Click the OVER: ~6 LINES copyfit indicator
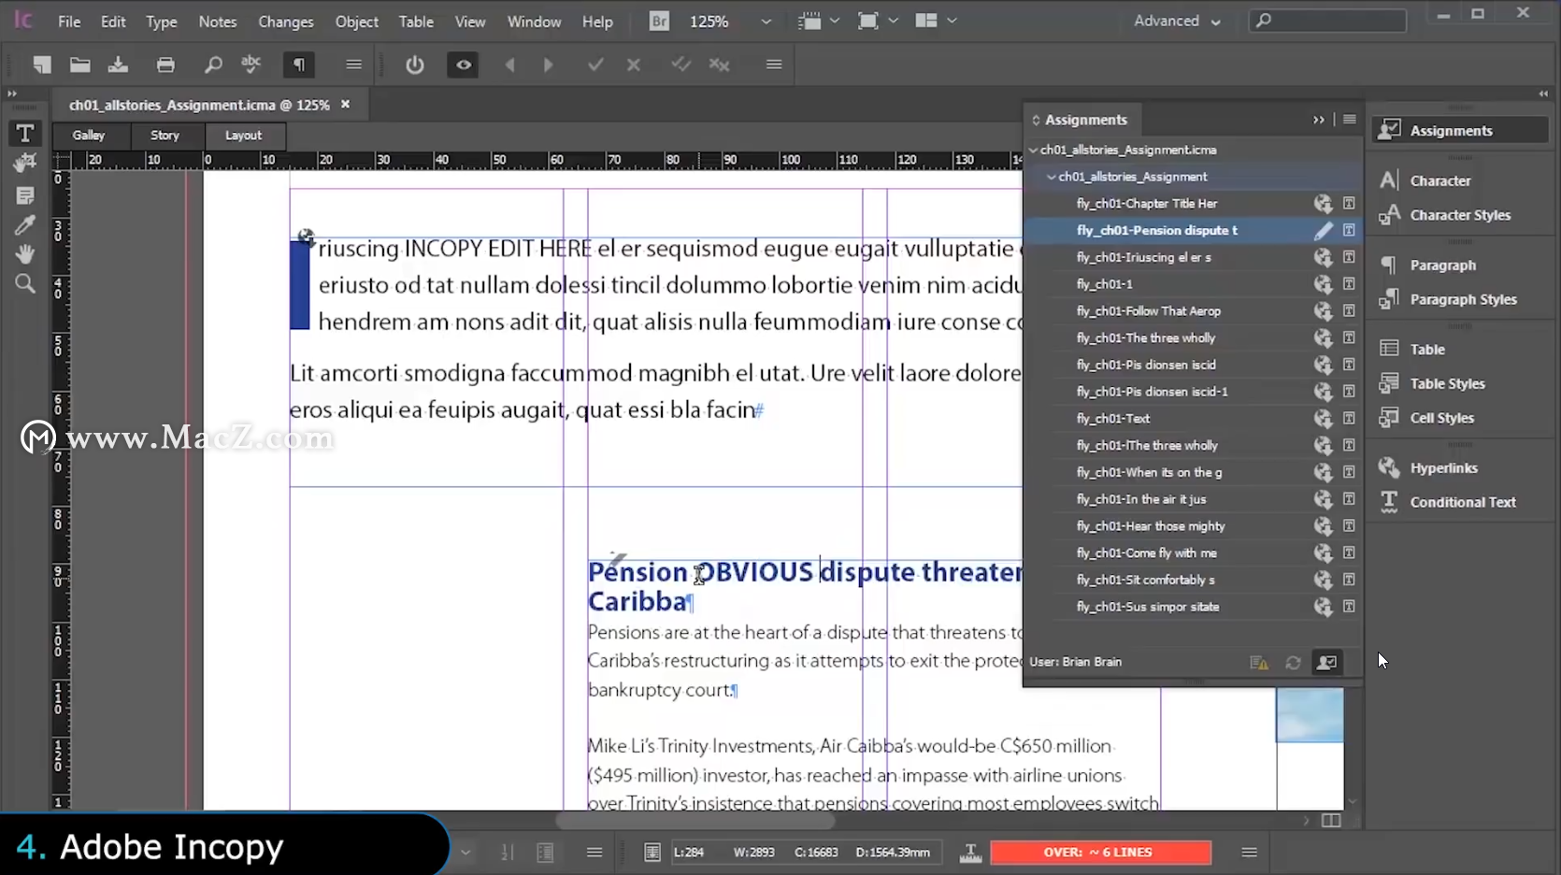Viewport: 1561px width, 875px height. point(1100,853)
